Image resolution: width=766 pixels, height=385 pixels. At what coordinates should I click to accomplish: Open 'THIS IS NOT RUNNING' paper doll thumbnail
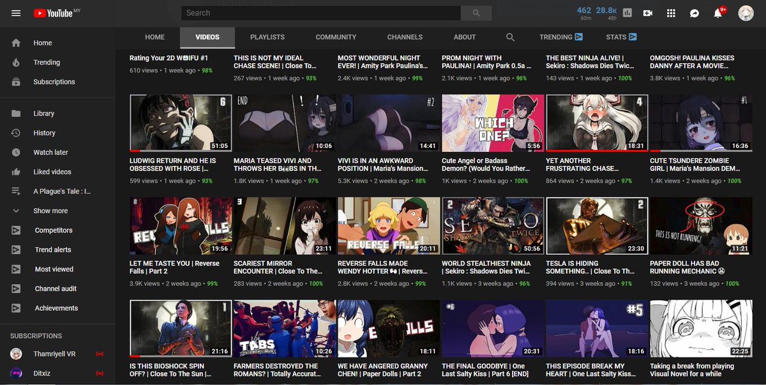point(701,226)
